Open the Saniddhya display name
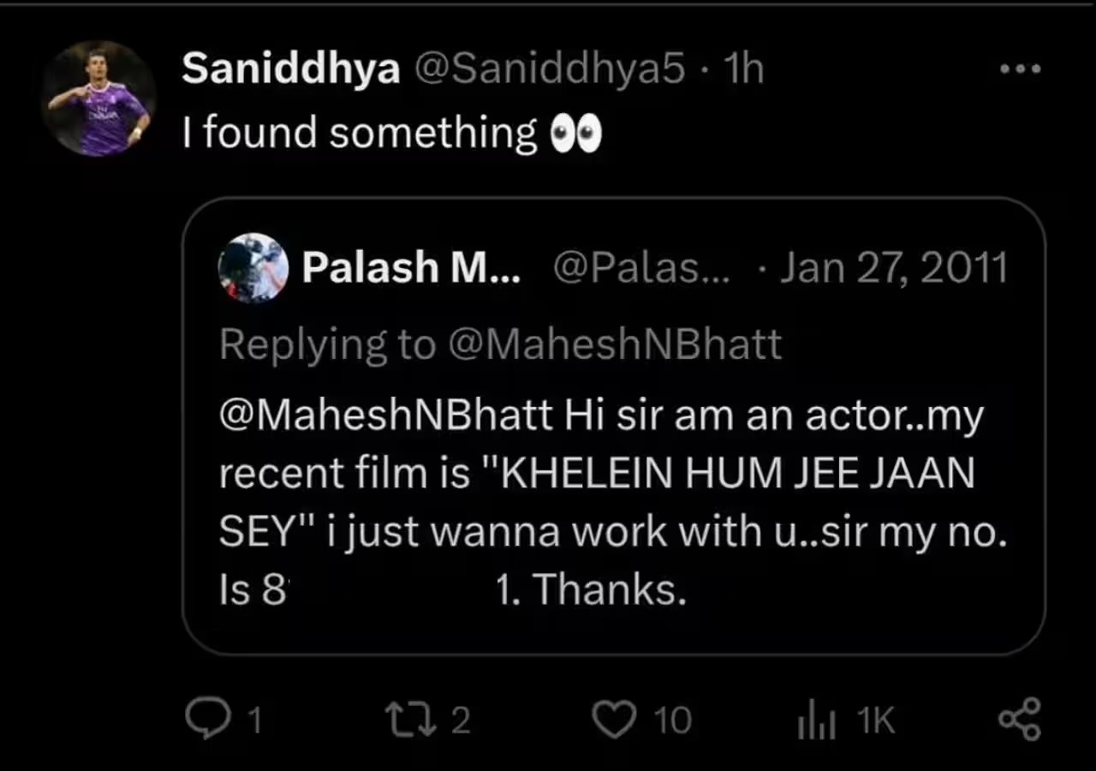Viewport: 1096px width, 771px height. 291,69
